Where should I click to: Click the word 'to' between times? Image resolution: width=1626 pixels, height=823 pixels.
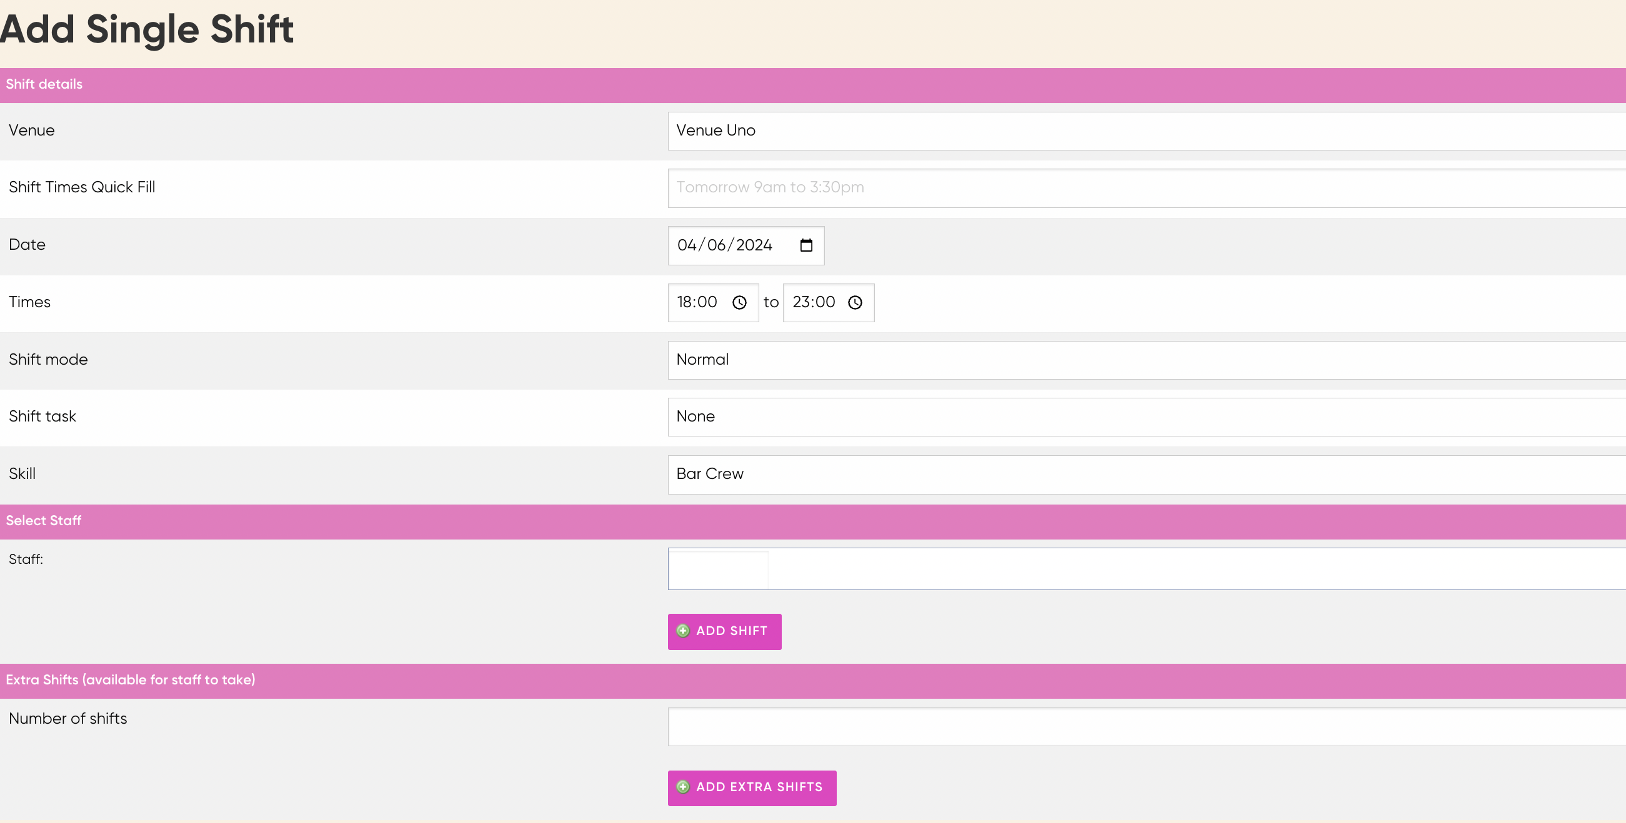tap(771, 303)
